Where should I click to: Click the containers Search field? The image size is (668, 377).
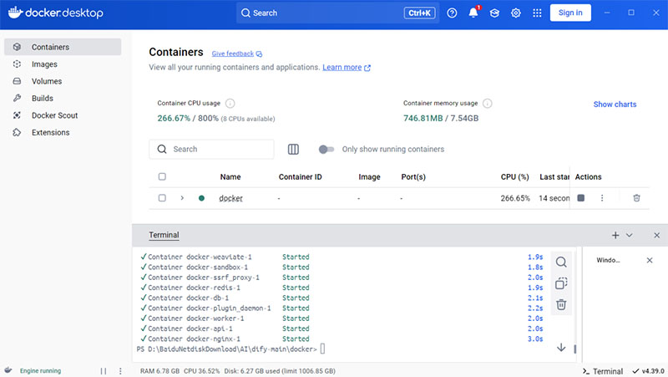tap(211, 150)
